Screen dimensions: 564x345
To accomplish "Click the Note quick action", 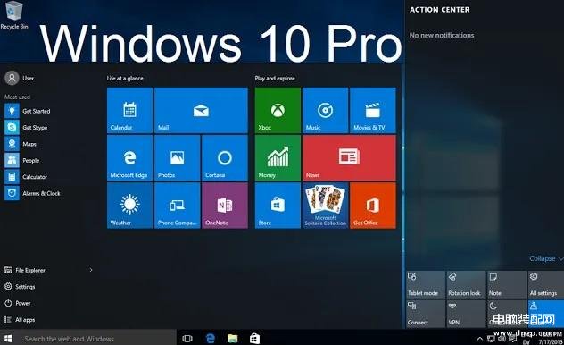I will pyautogui.click(x=507, y=284).
